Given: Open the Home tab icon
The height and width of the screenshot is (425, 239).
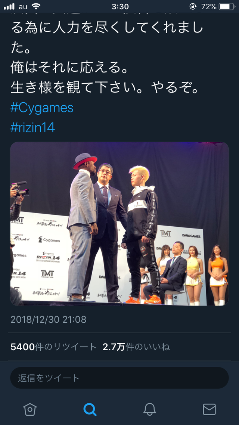Looking at the screenshot, I should [x=30, y=409].
